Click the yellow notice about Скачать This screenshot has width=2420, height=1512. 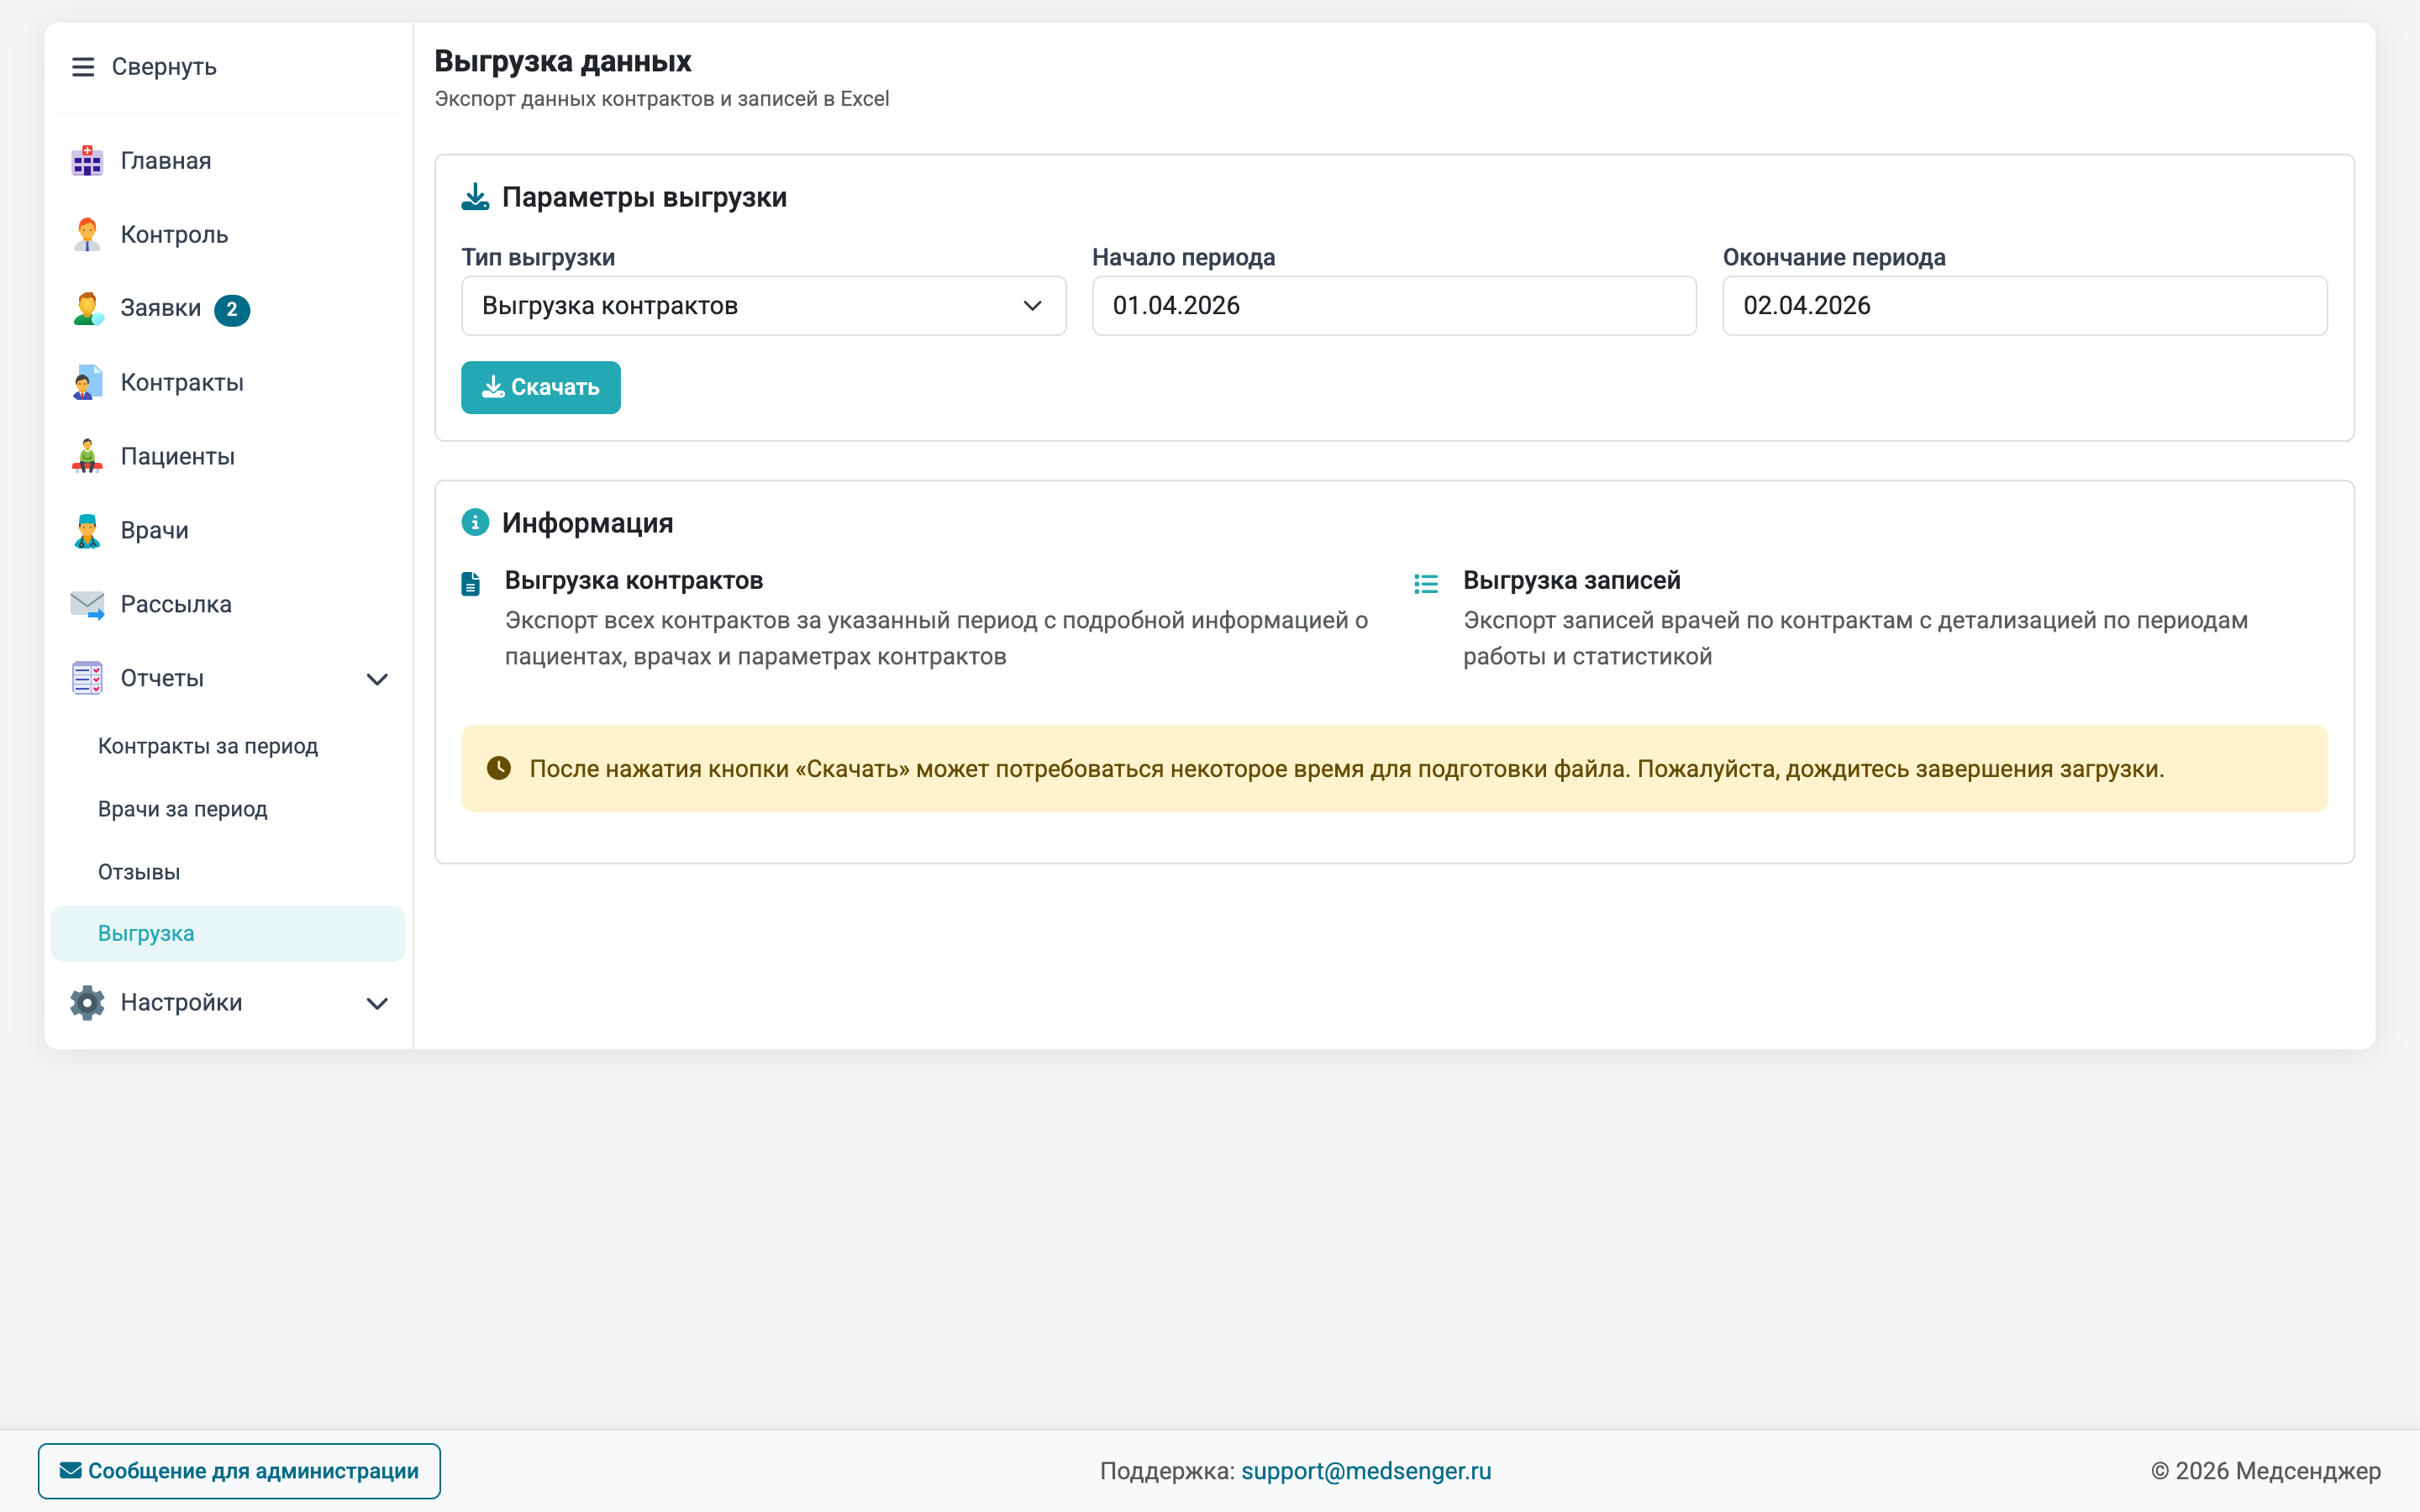click(1394, 769)
